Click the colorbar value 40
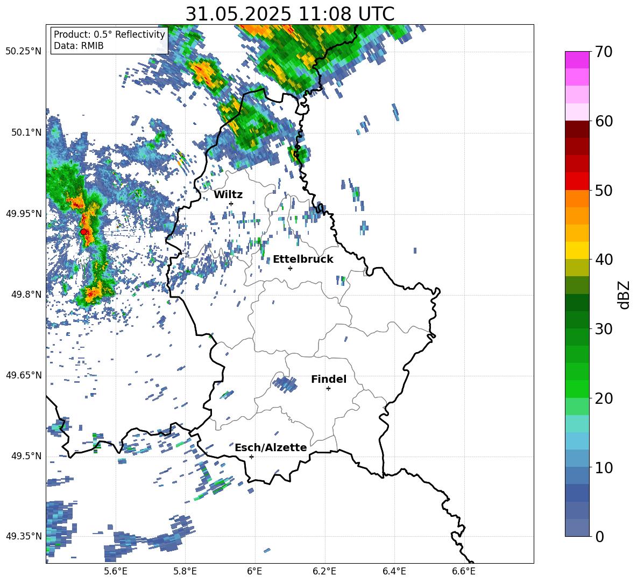This screenshot has height=582, width=637. click(x=604, y=260)
